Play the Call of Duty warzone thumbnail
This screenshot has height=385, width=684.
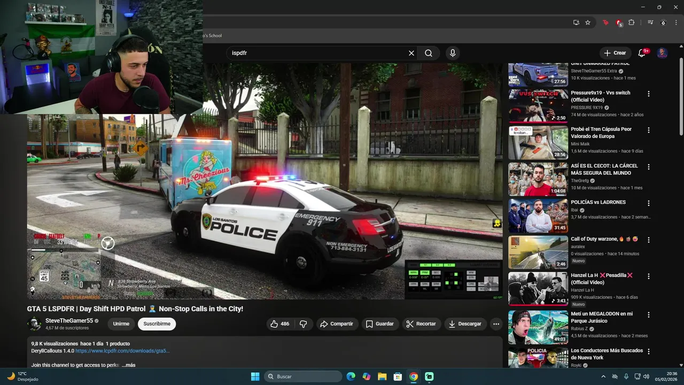[538, 252]
